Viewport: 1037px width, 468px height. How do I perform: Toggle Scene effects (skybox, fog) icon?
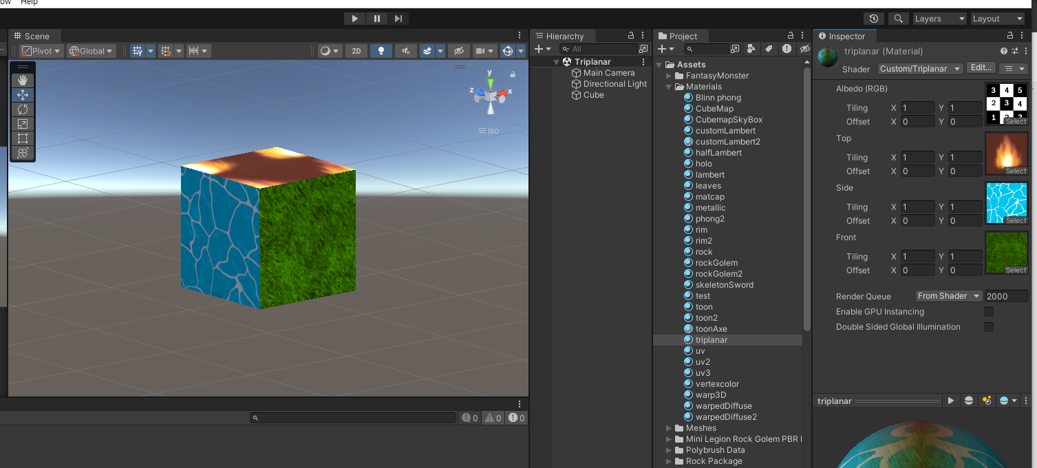pyautogui.click(x=427, y=51)
